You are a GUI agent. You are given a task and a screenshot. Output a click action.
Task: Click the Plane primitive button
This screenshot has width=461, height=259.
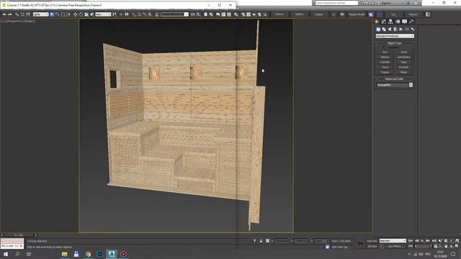pyautogui.click(x=403, y=72)
